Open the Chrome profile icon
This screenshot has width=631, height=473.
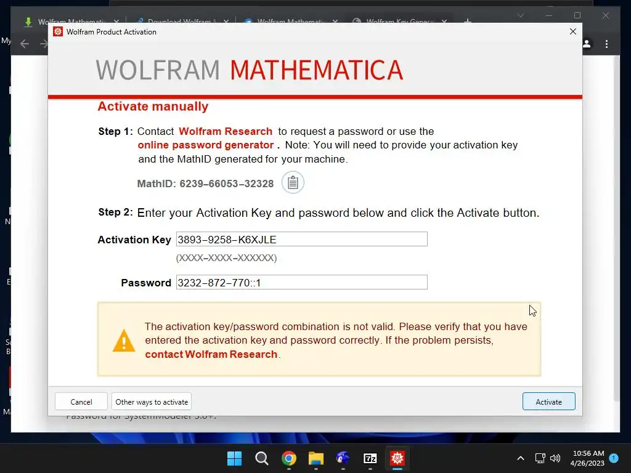pos(587,44)
